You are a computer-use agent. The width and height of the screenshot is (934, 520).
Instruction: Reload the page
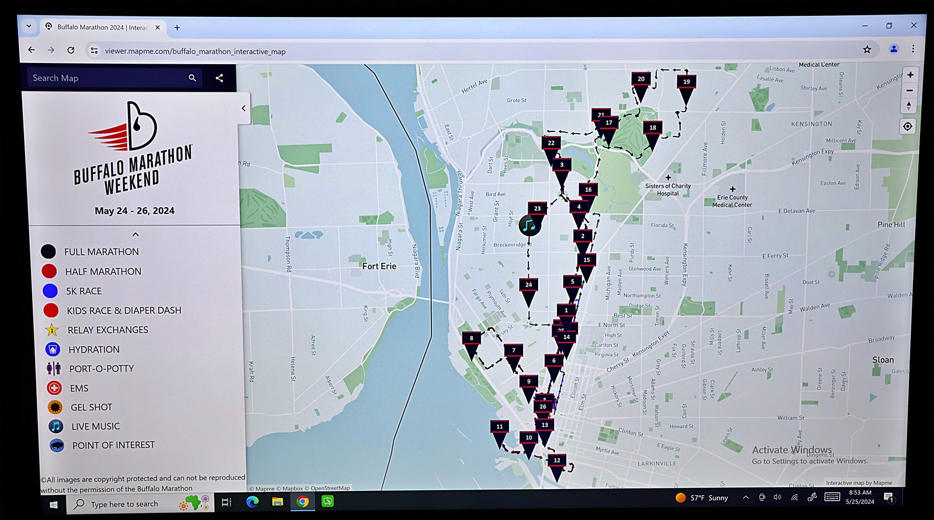click(x=71, y=50)
